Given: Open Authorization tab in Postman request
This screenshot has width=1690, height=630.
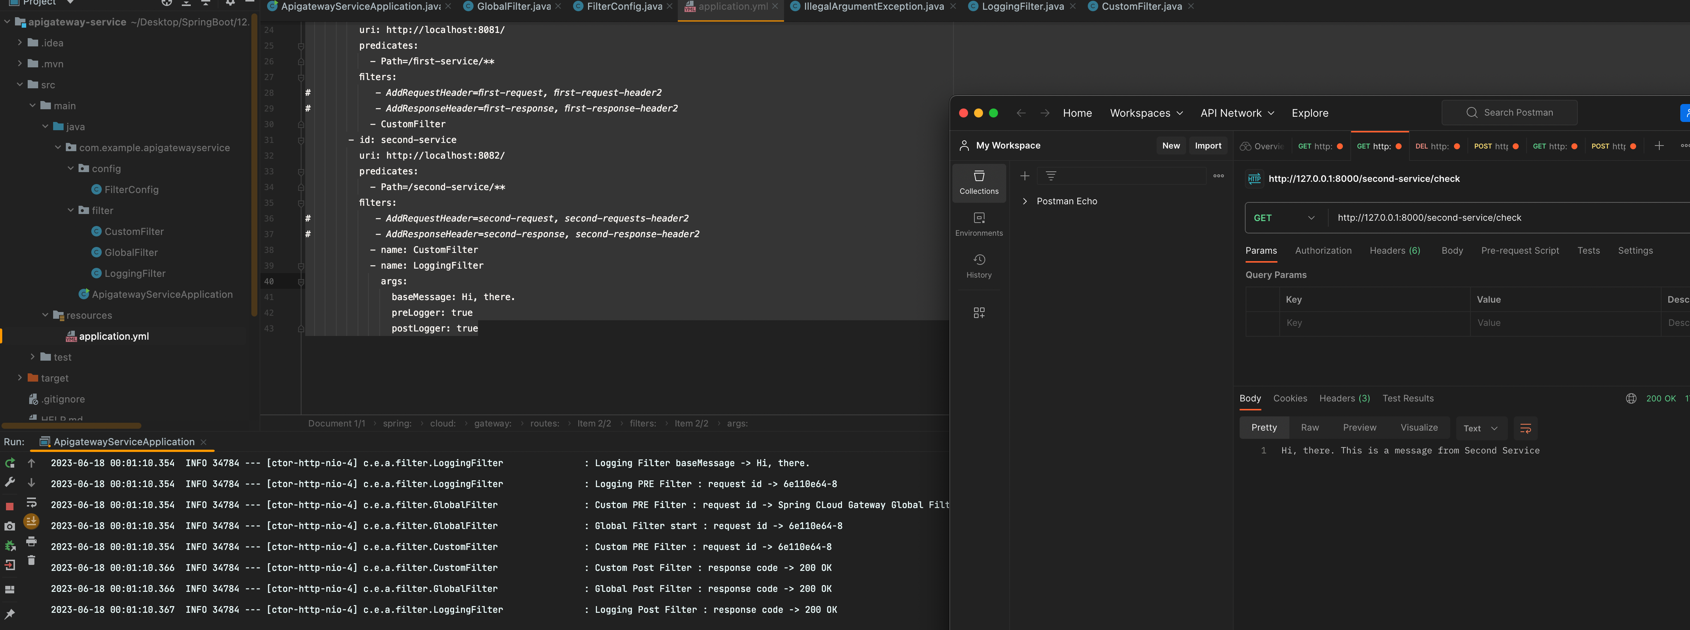Looking at the screenshot, I should 1323,251.
